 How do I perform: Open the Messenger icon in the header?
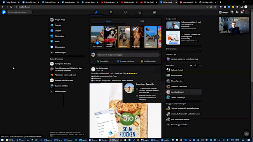point(237,12)
